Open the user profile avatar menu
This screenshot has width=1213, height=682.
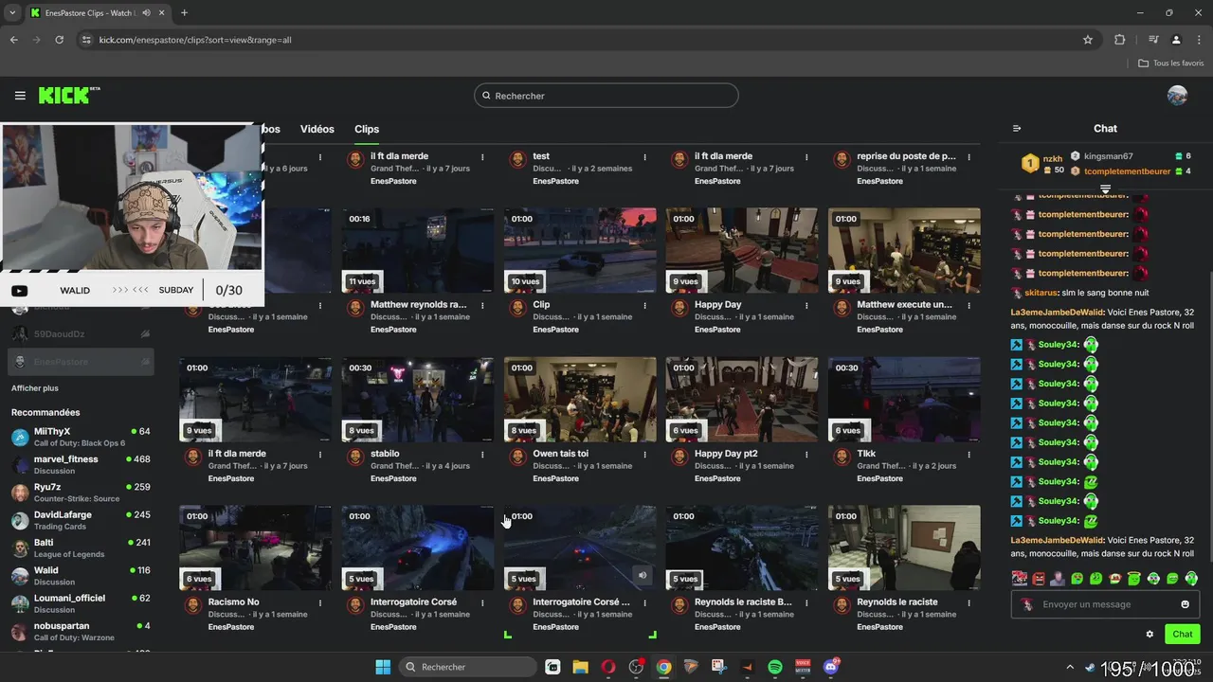tap(1177, 96)
